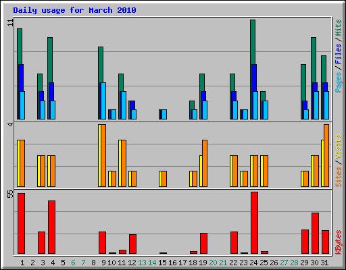Click day label 30 on x-axis
This screenshot has width=346, height=270.
pyautogui.click(x=314, y=263)
